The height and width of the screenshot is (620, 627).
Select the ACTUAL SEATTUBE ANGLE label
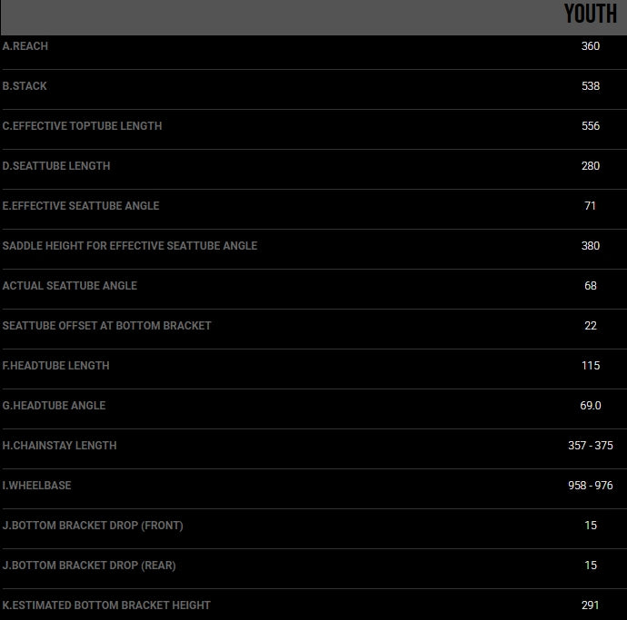70,286
